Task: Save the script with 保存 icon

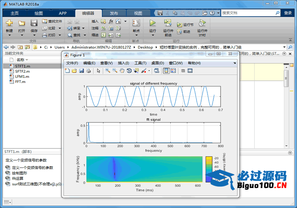Action: [34, 23]
